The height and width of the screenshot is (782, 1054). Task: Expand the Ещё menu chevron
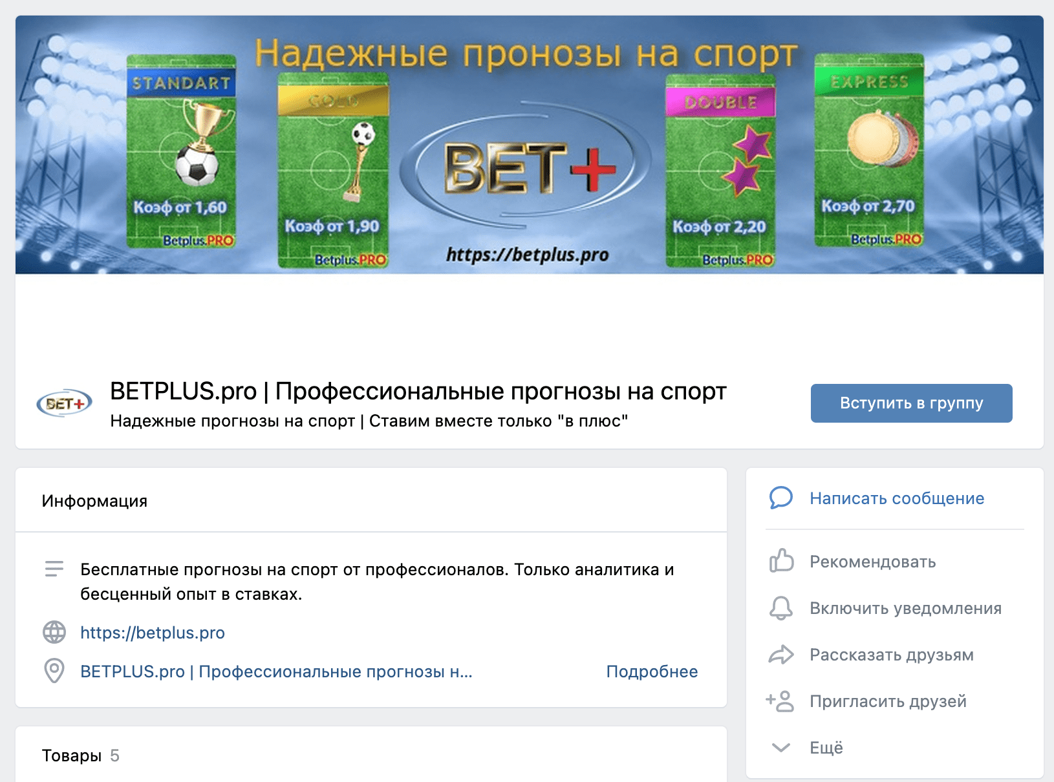[781, 748]
